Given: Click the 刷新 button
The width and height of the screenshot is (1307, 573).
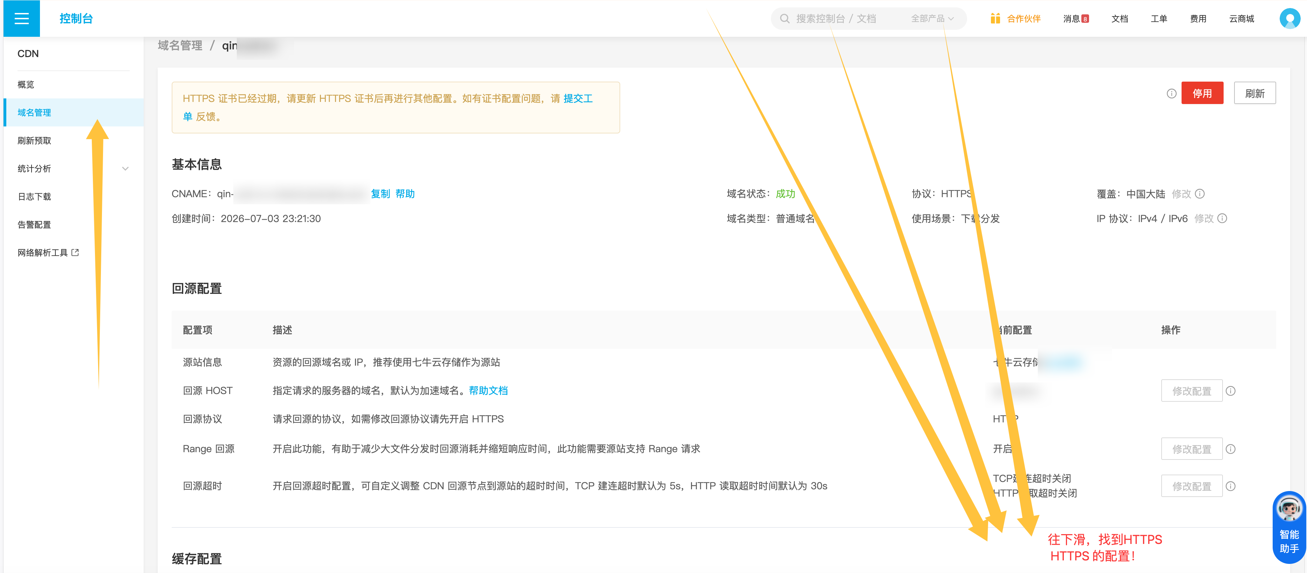Looking at the screenshot, I should click(1254, 93).
